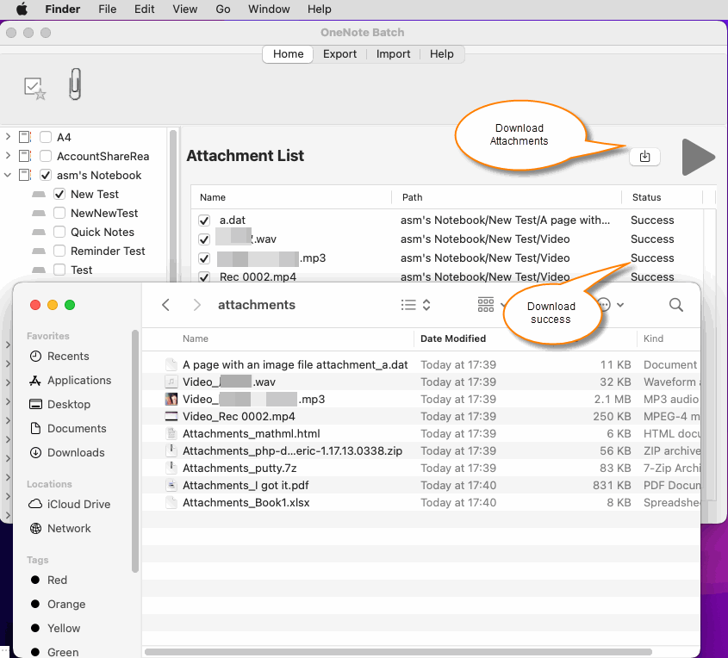Open the Finder menu in menu bar
The height and width of the screenshot is (658, 728).
63,9
